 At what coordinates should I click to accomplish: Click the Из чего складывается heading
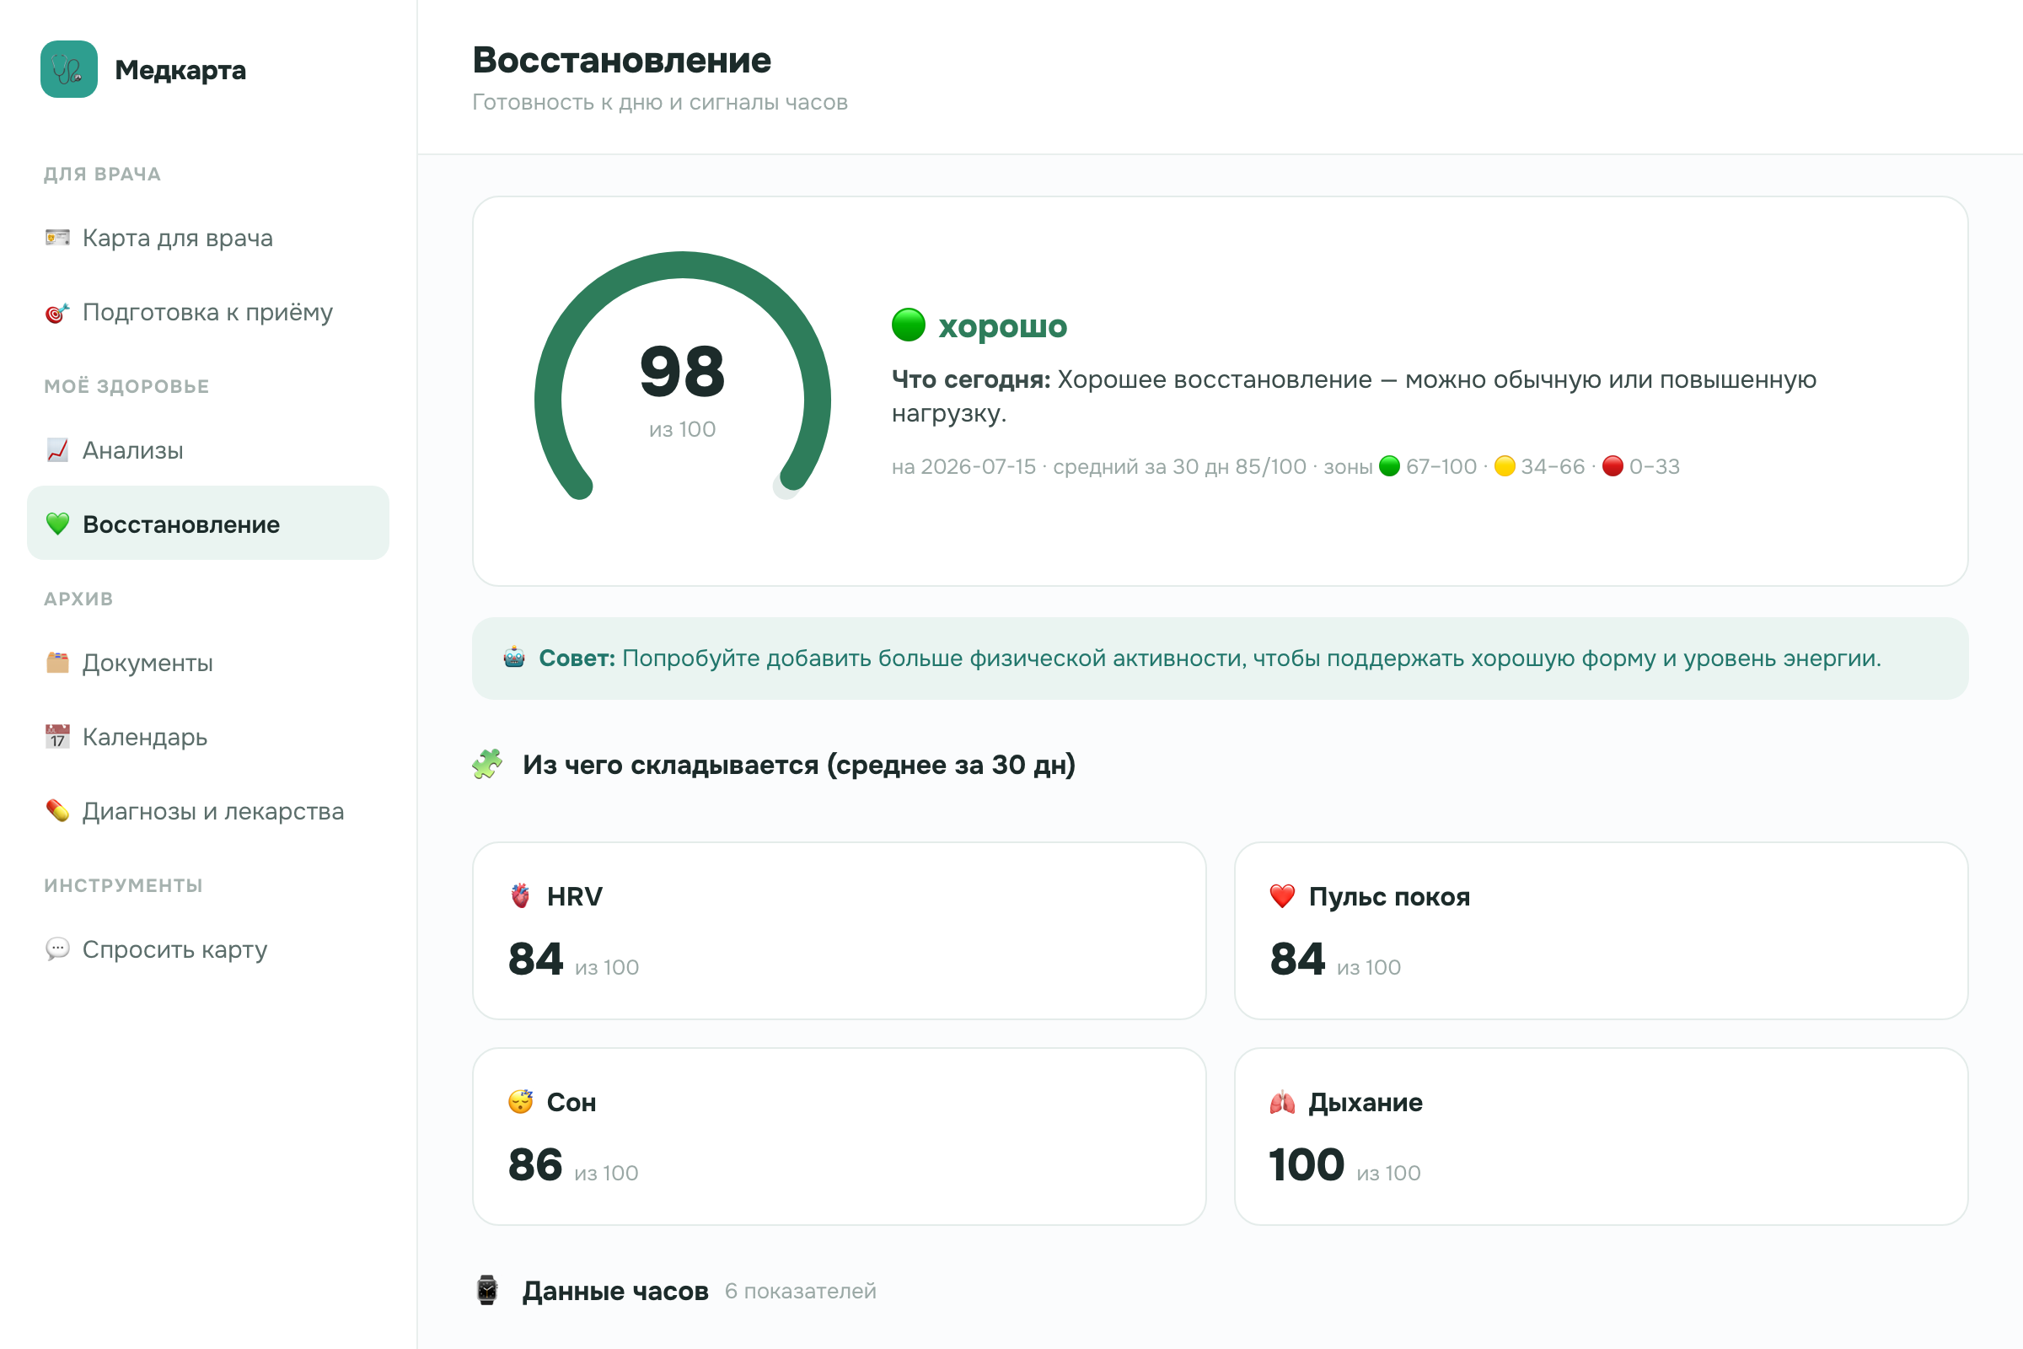pyautogui.click(x=799, y=765)
